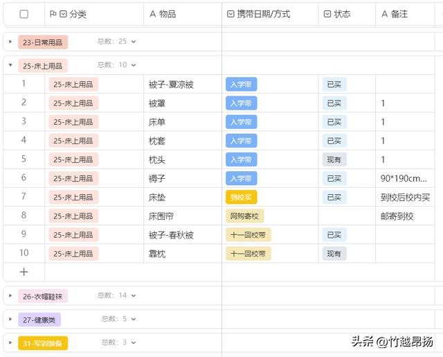443x357 pixels.
Task: Select the 床垫 item cell
Action: (x=183, y=197)
